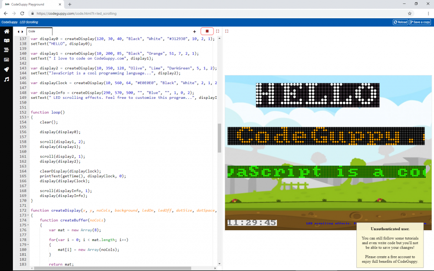Click 'function createDisplay' on line 172
This screenshot has width=434, height=271.
click(x=56, y=210)
